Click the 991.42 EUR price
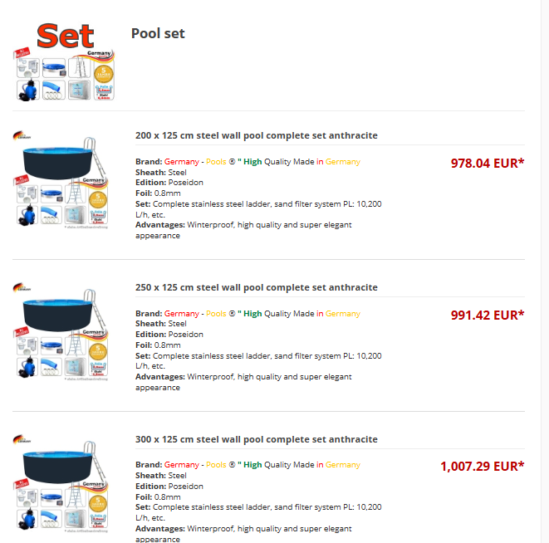Viewport: 549px width, 543px height. pyautogui.click(x=487, y=315)
